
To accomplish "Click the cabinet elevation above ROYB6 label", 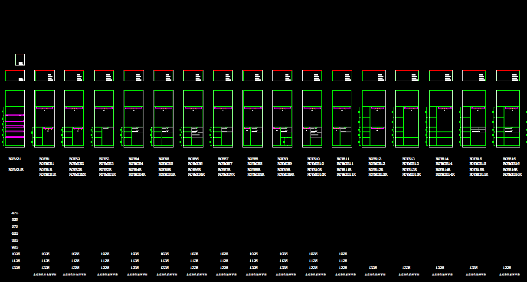I will 193,118.
